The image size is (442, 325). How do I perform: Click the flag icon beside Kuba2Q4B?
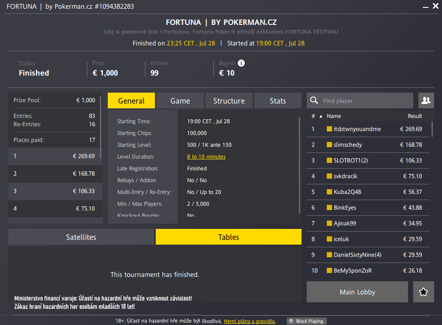pyautogui.click(x=329, y=192)
